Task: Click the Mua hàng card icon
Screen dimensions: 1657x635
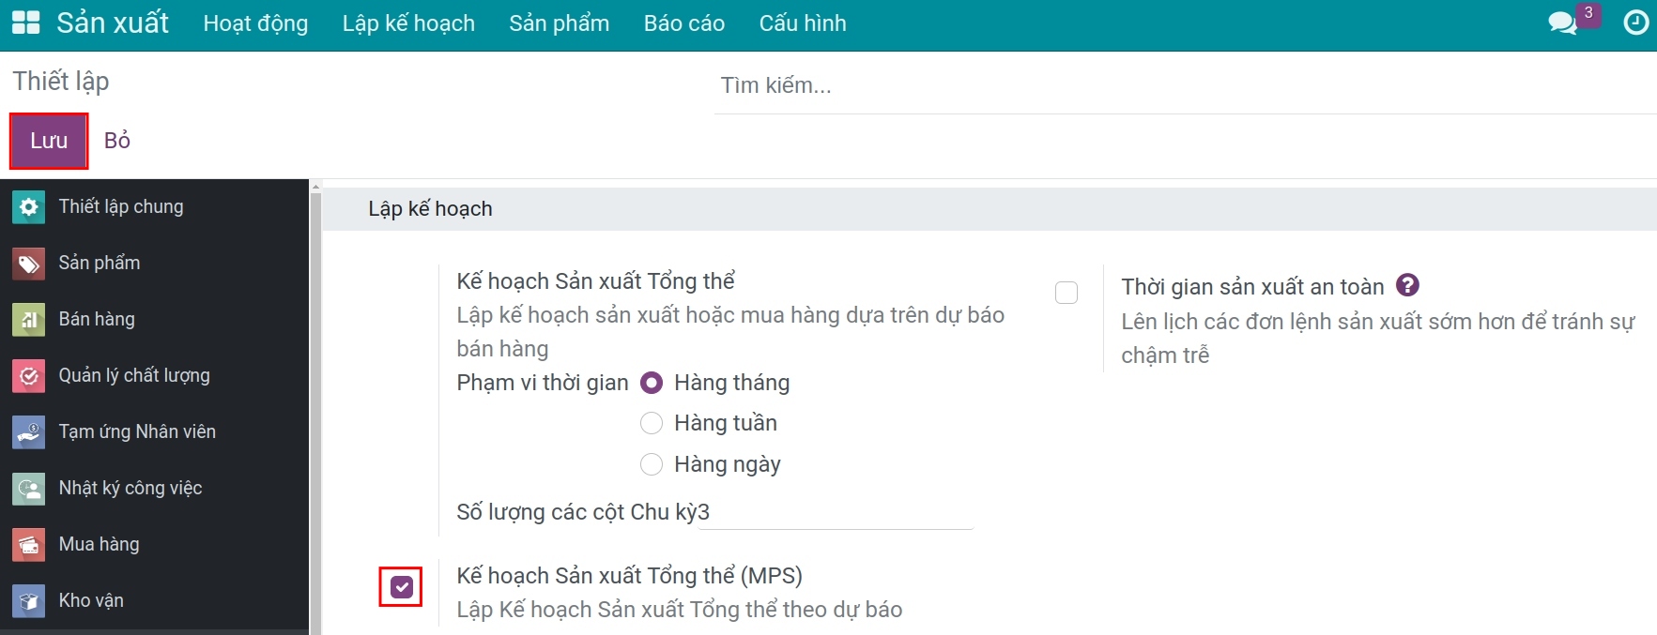Action: (29, 544)
